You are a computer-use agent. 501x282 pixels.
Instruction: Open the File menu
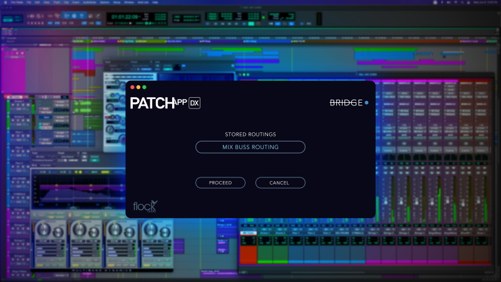29,3
